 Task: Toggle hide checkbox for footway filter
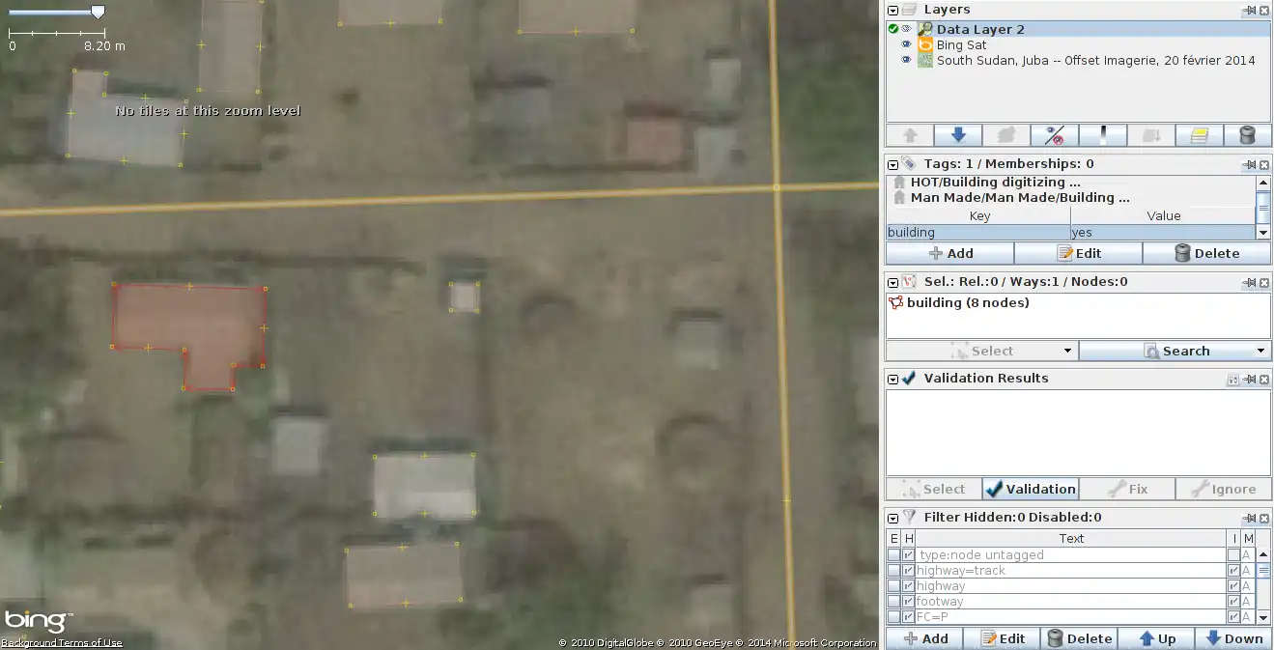tap(908, 602)
